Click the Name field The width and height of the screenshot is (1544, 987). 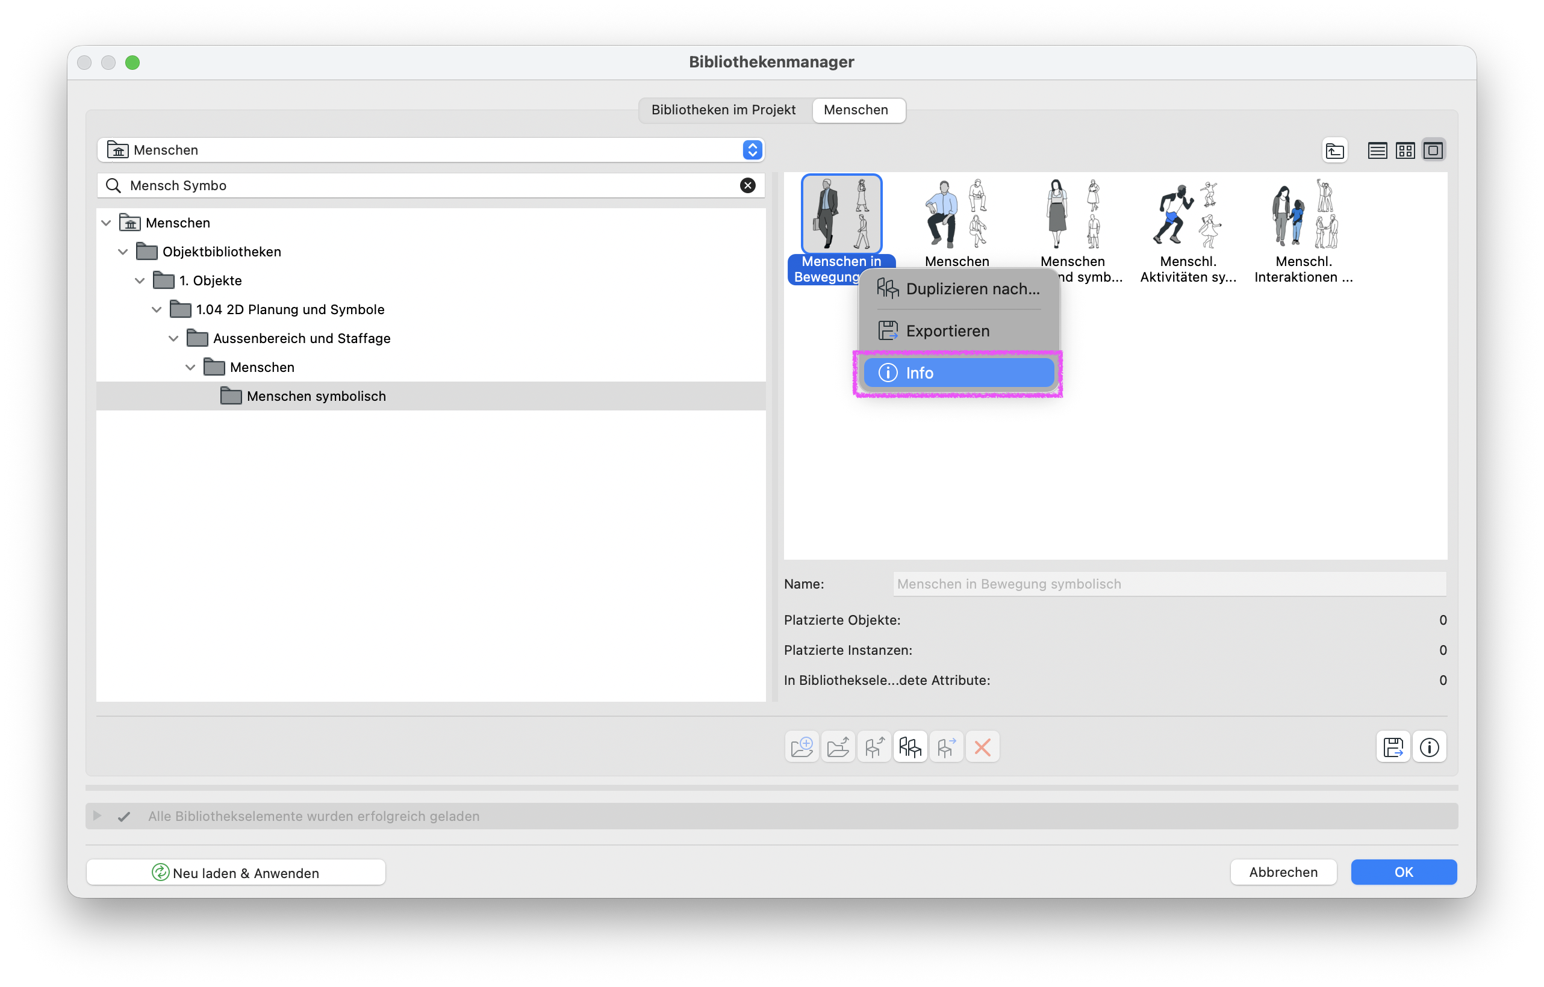tap(1169, 584)
